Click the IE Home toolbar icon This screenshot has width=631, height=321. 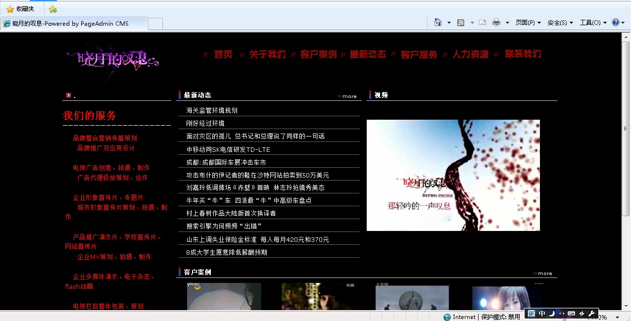tap(437, 22)
